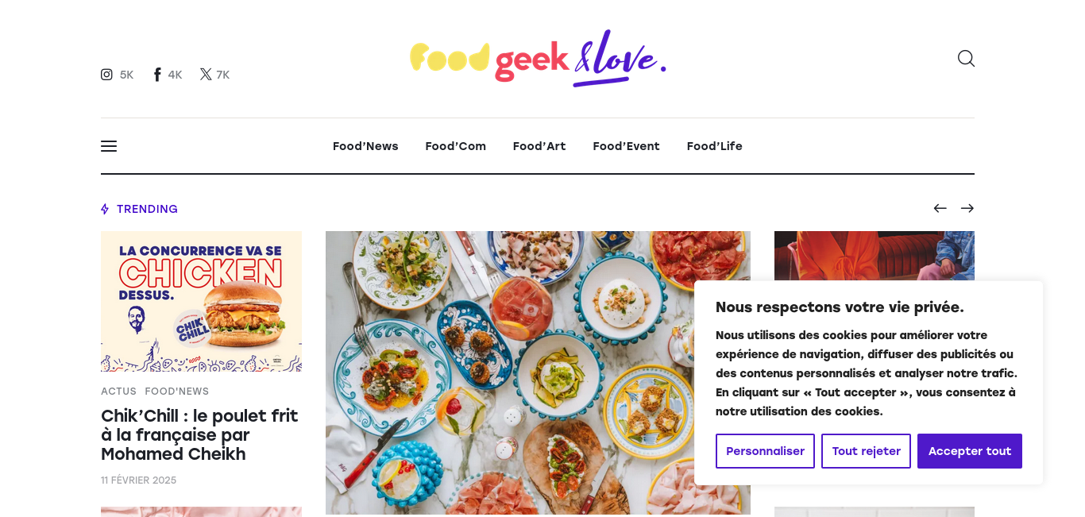Visit the Facebook page icon

coord(157,75)
